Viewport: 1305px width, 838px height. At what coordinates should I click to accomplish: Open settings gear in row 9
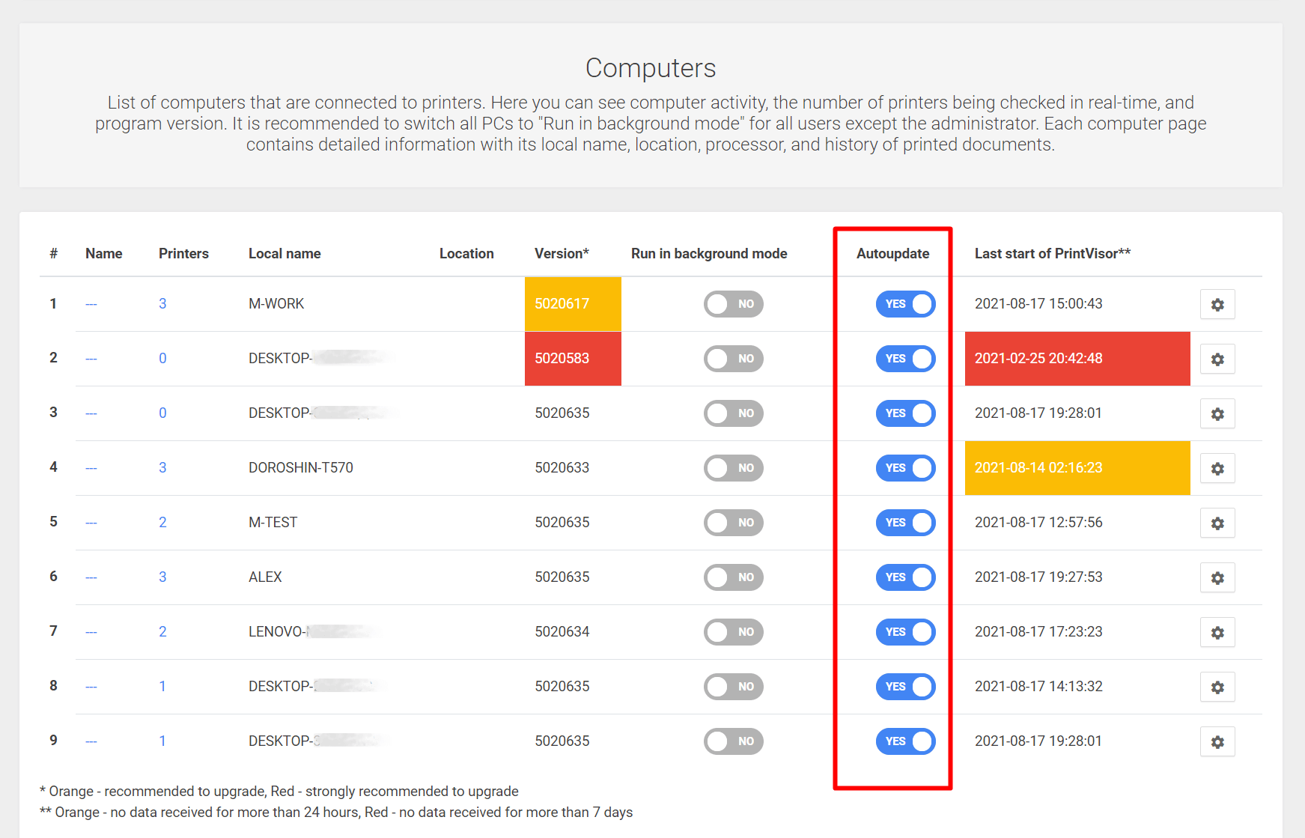click(1217, 742)
